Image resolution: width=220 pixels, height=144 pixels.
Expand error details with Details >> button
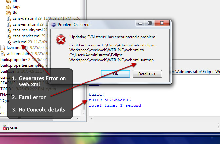147,74
